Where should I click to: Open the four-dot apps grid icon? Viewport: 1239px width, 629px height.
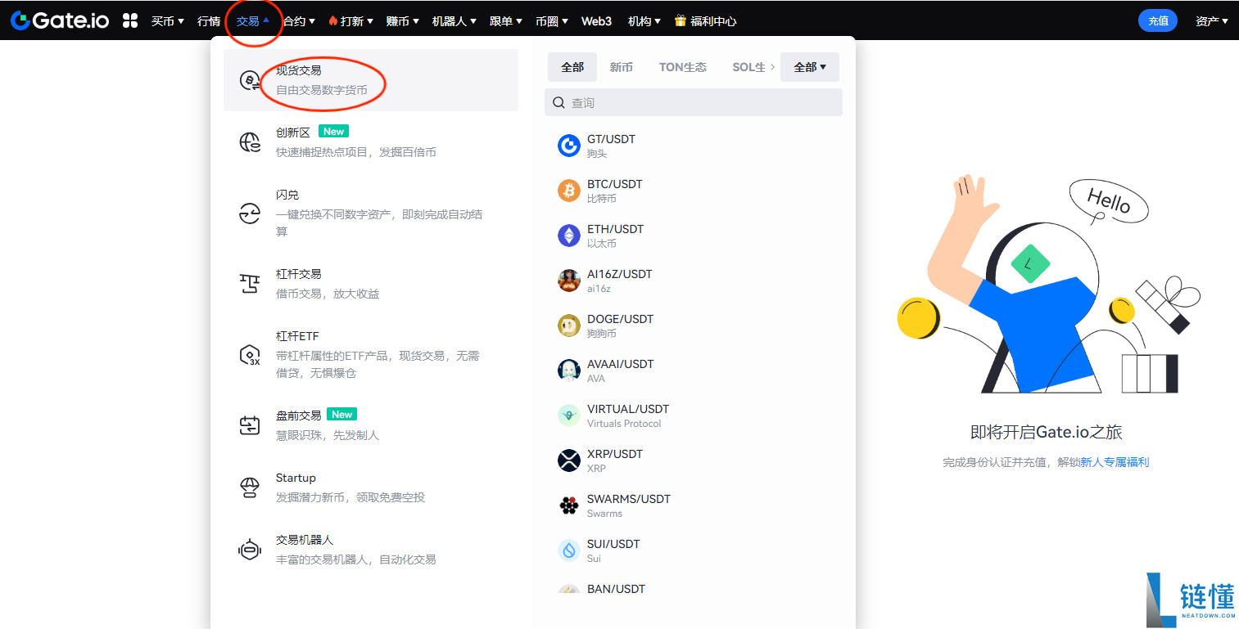(130, 21)
